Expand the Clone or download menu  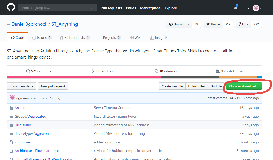pos(244,86)
